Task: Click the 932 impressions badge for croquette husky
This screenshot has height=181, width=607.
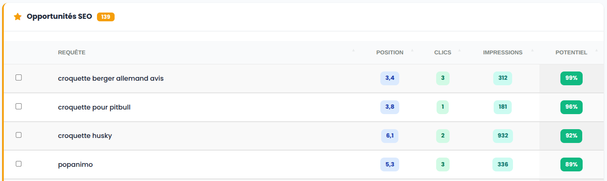Action: click(502, 135)
